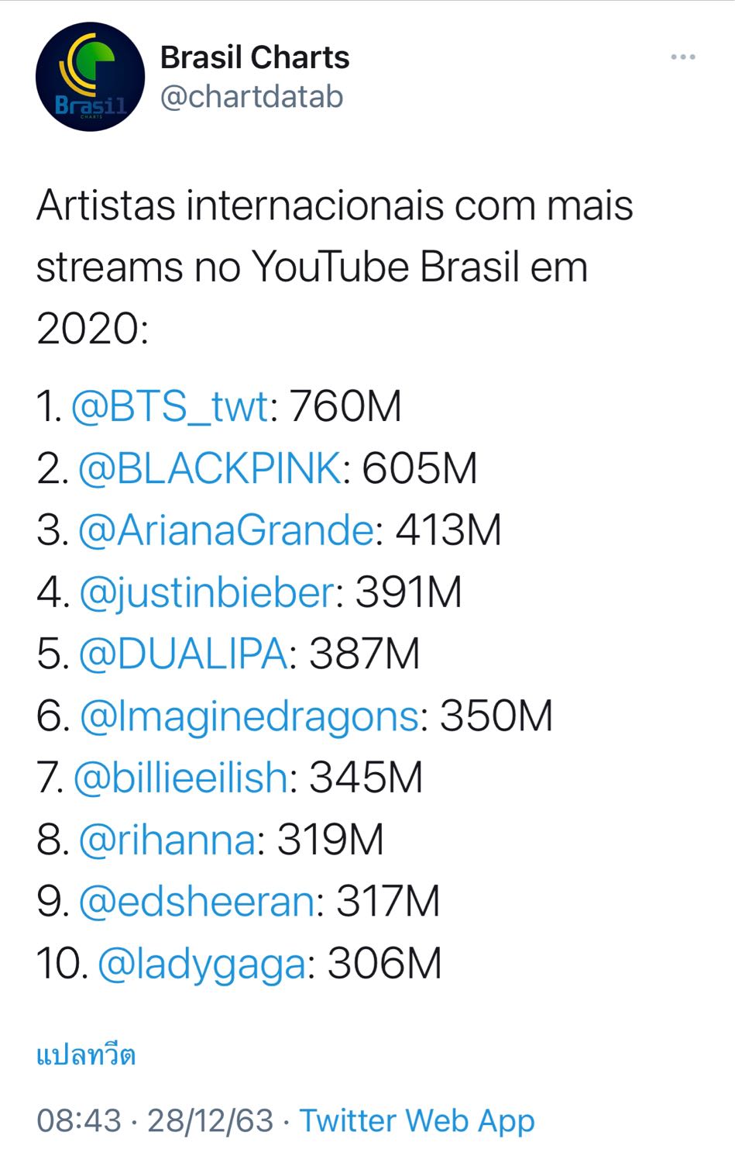Open the Brasil Charts display name
735x1163 pixels.
254,57
